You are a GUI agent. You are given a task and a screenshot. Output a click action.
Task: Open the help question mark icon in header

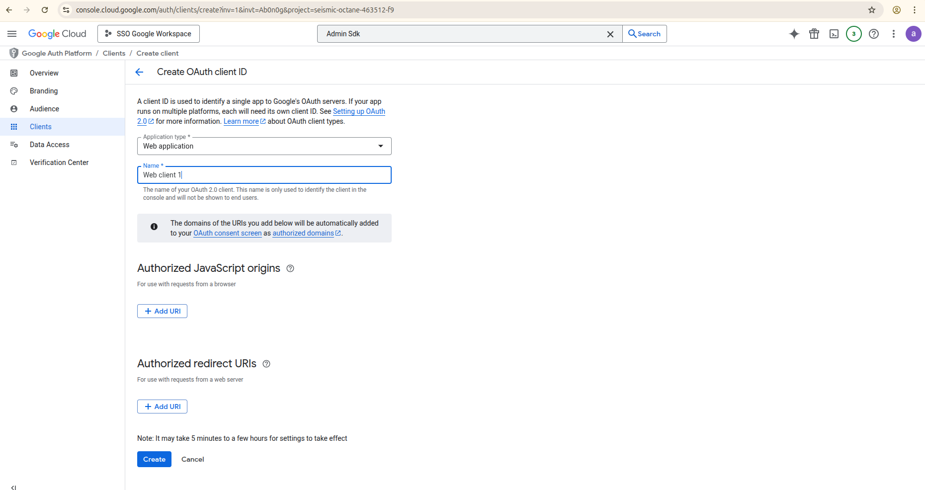point(873,34)
